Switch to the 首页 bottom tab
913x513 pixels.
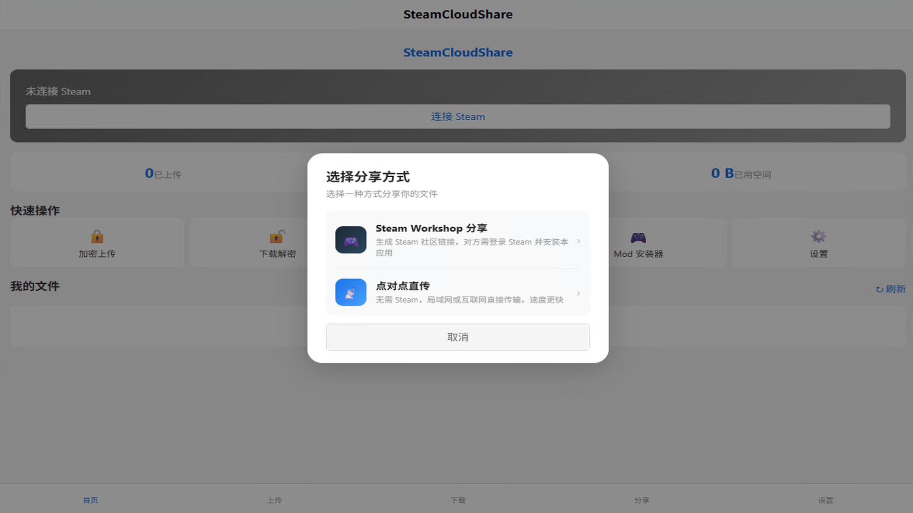pyautogui.click(x=90, y=500)
